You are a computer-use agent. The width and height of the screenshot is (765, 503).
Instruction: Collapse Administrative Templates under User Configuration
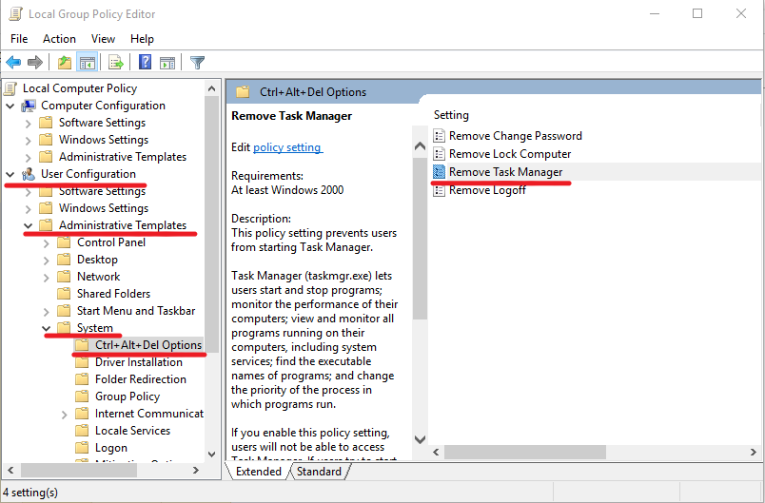point(29,225)
